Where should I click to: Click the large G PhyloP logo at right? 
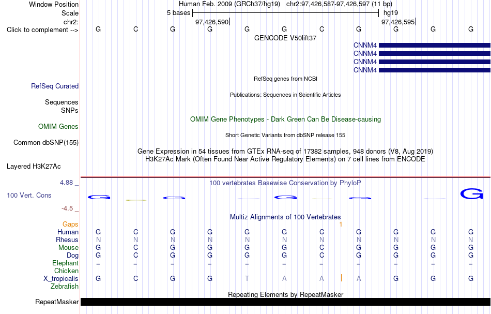click(471, 193)
